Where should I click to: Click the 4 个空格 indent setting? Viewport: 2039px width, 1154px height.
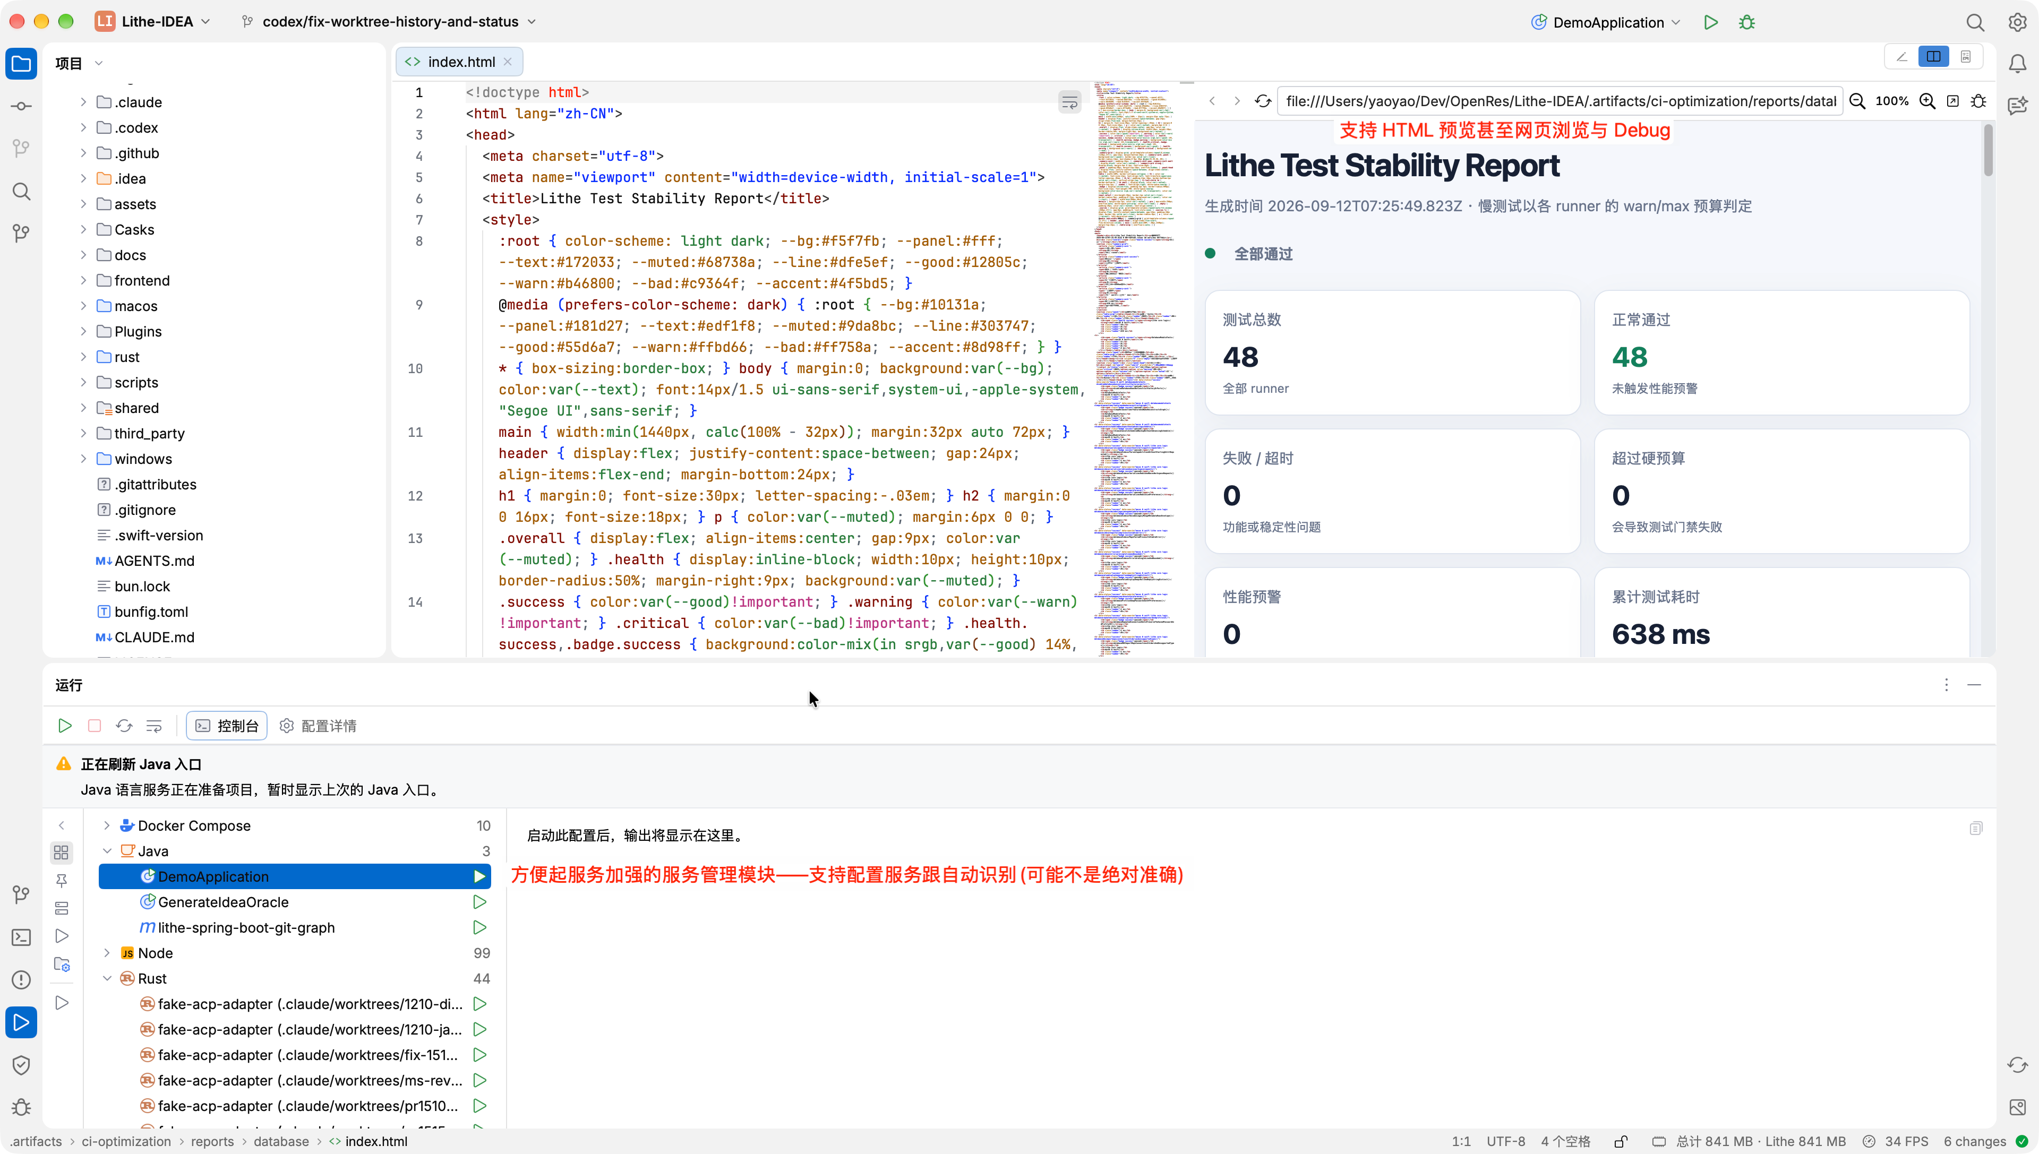coord(1565,1141)
